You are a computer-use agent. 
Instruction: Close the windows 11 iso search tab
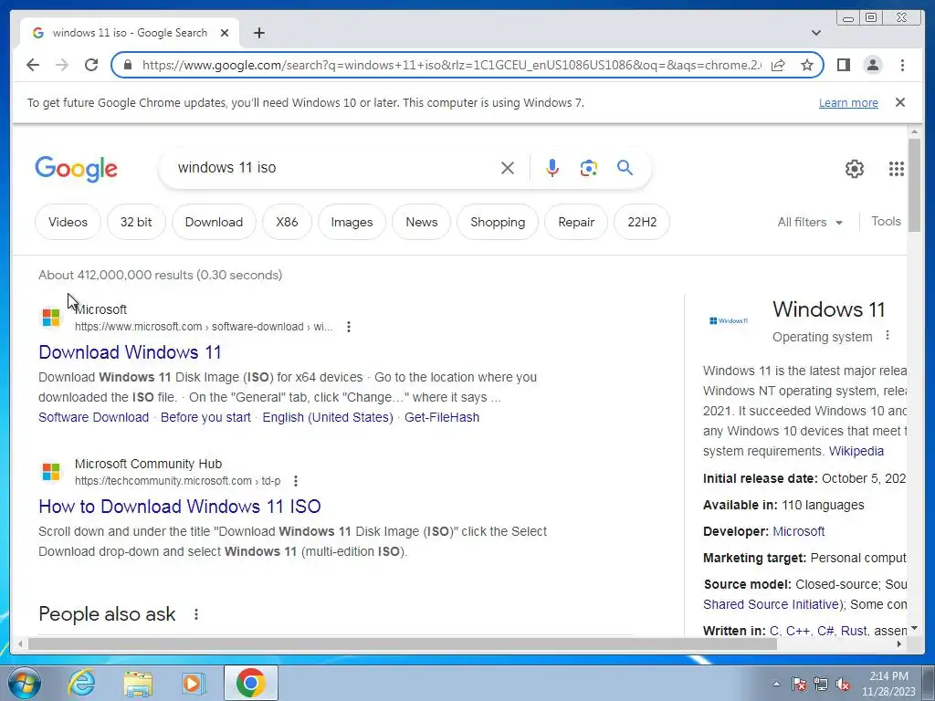point(225,33)
